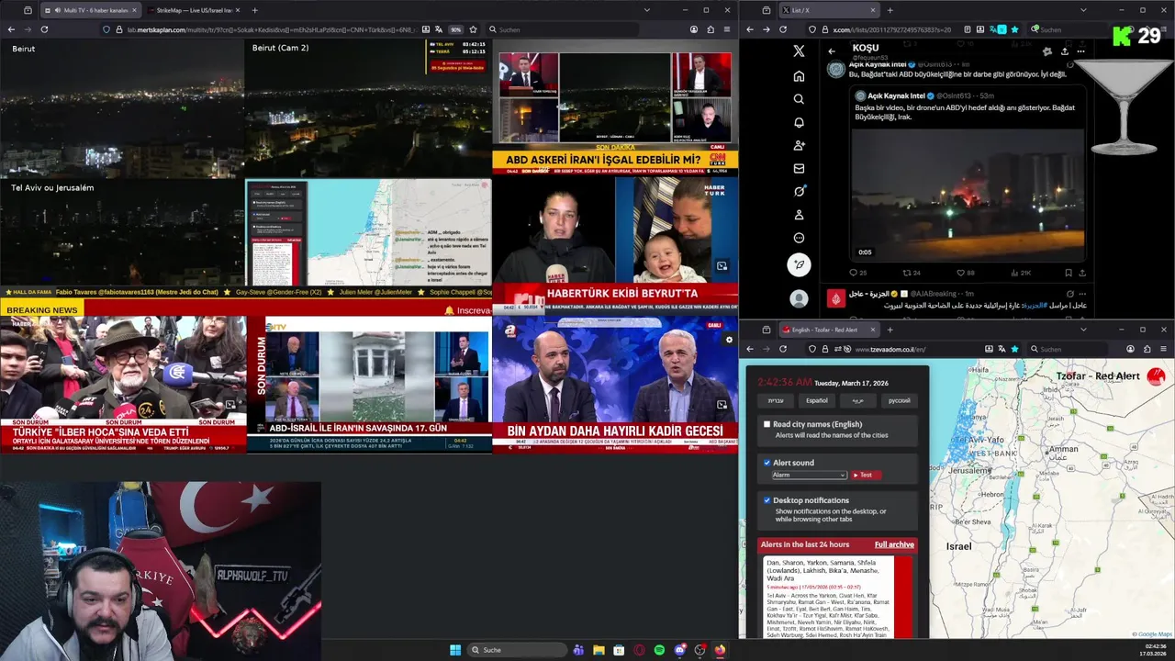Screen dimensions: 1175x661
Task: Expand tab list in Tzofar browser window
Action: (1083, 330)
